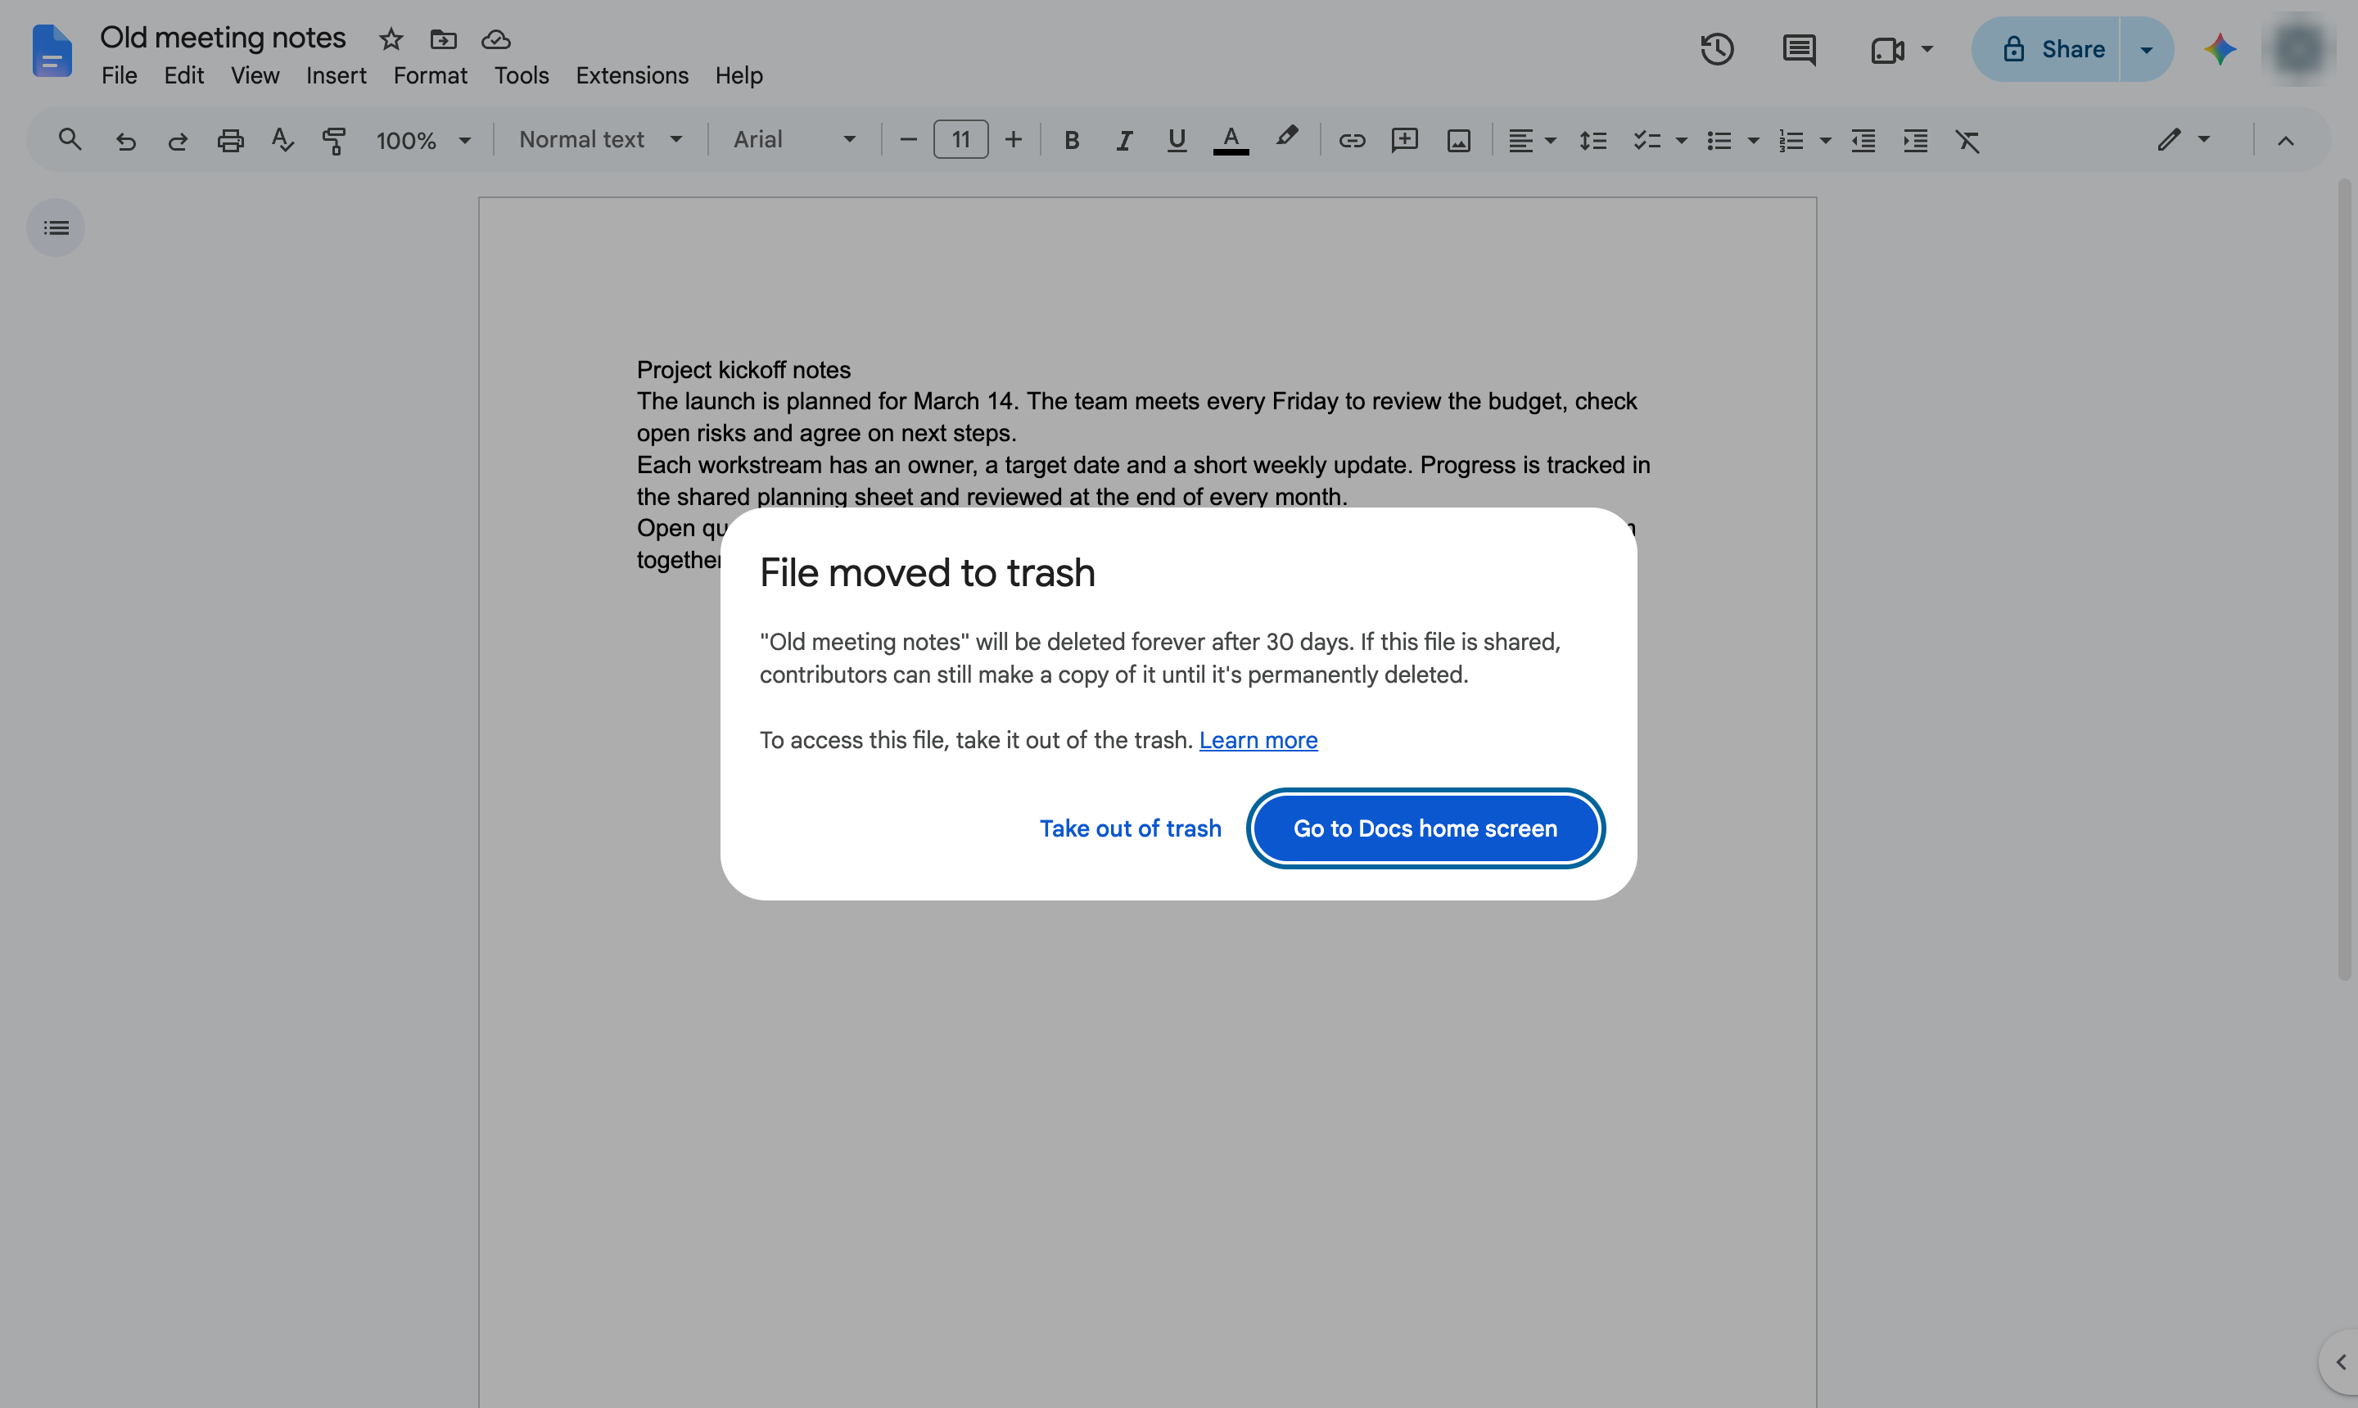Decrease the indent
This screenshot has height=1408, width=2358.
pos(1863,141)
